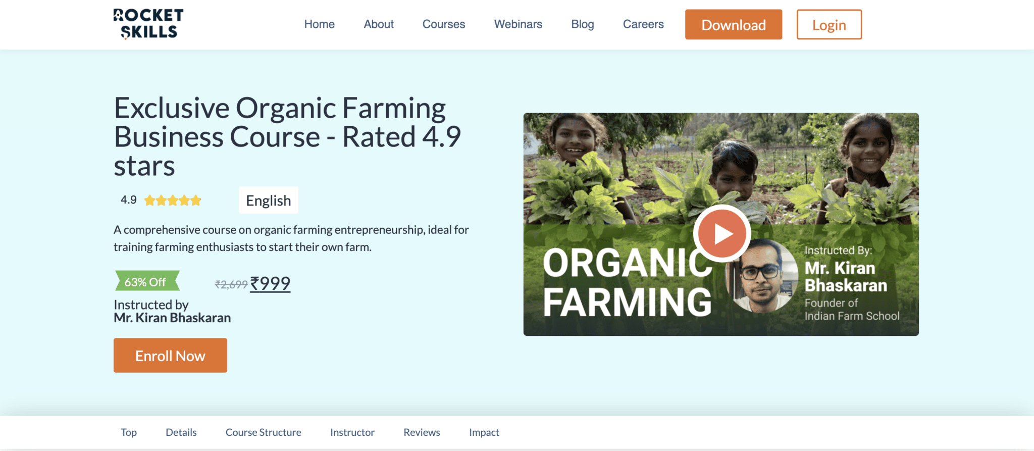Switch to the Course Structure tab
Viewport: 1034px width, 451px height.
[264, 432]
